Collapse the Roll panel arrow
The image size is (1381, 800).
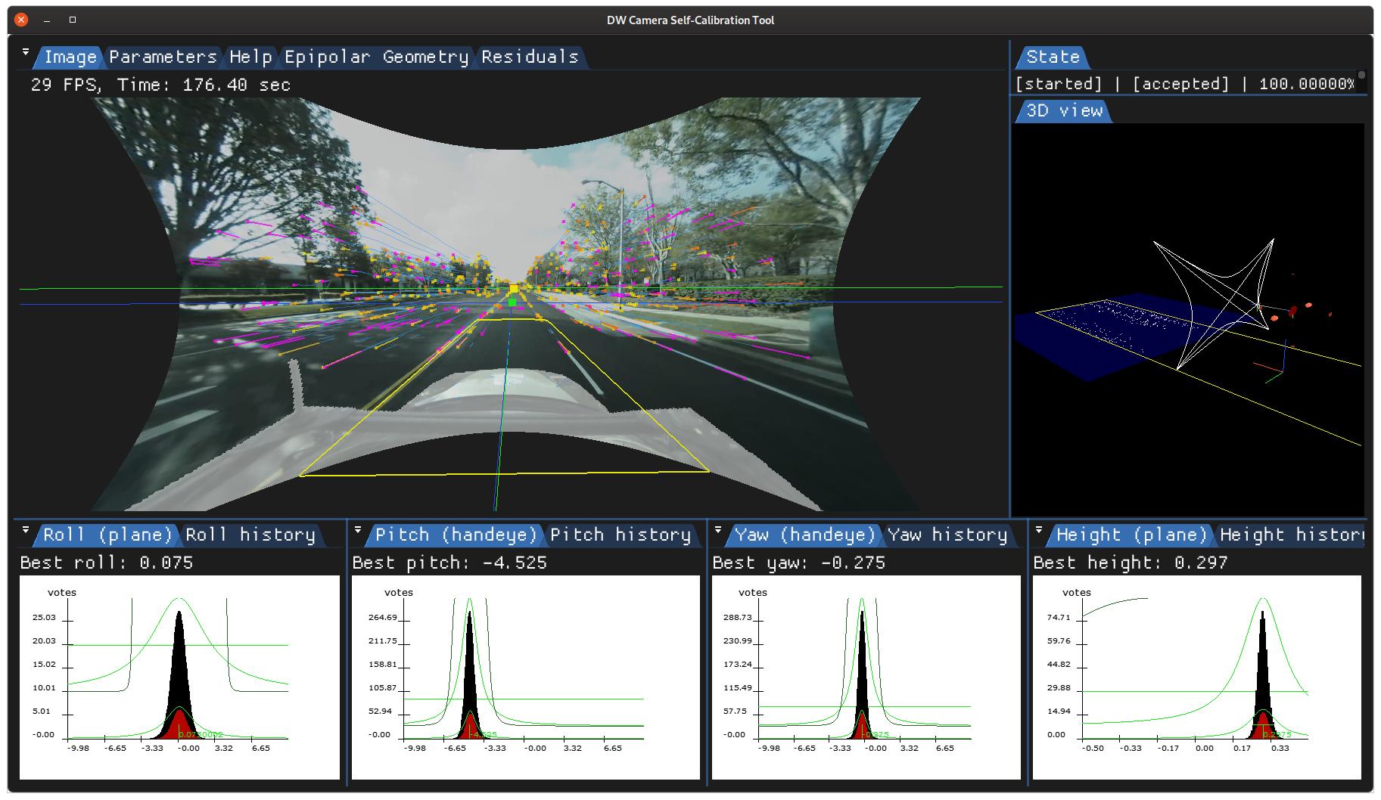[26, 530]
